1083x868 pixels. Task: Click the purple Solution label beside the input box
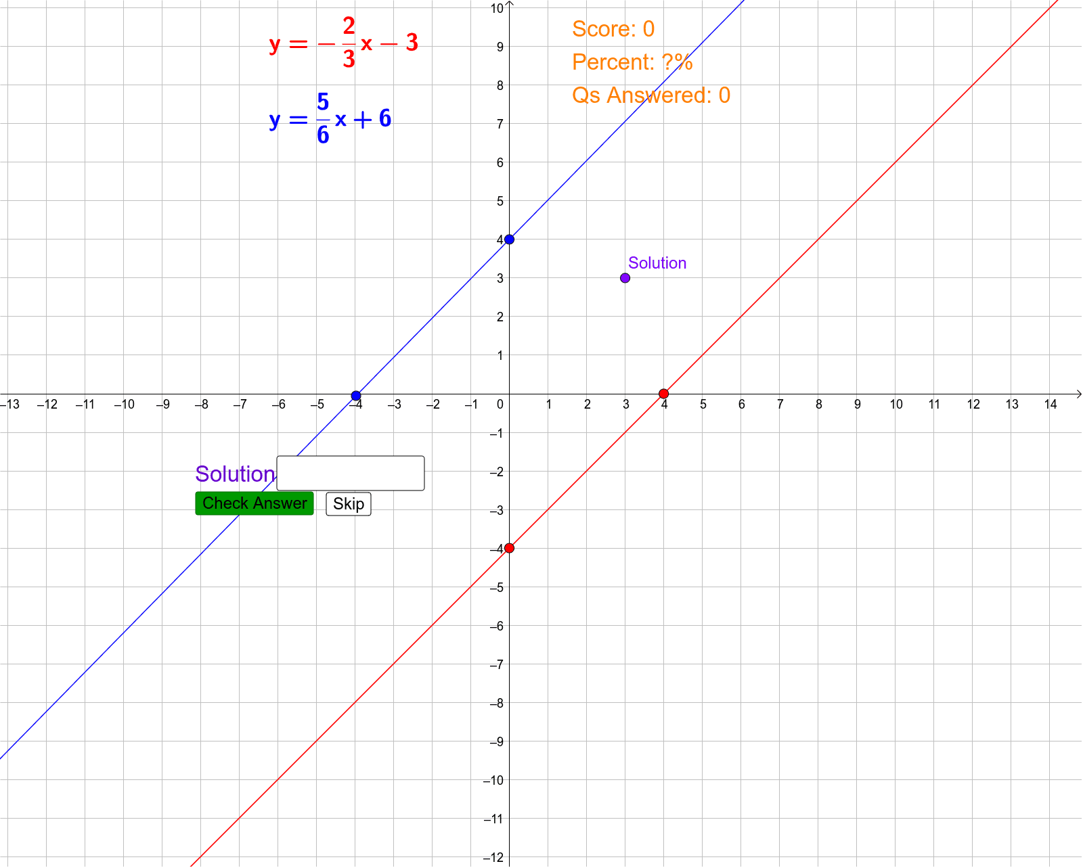[235, 474]
